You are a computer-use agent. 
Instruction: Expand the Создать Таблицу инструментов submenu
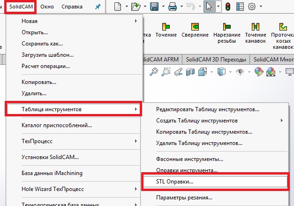tap(215, 121)
